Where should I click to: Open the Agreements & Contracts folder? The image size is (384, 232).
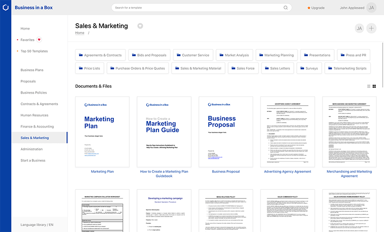pos(101,55)
